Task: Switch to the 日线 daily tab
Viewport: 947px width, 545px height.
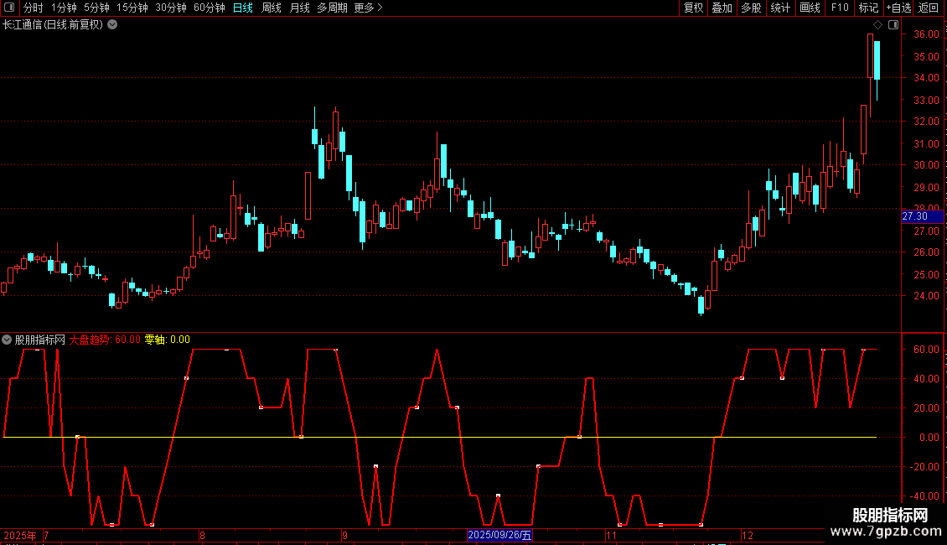Action: click(x=243, y=8)
